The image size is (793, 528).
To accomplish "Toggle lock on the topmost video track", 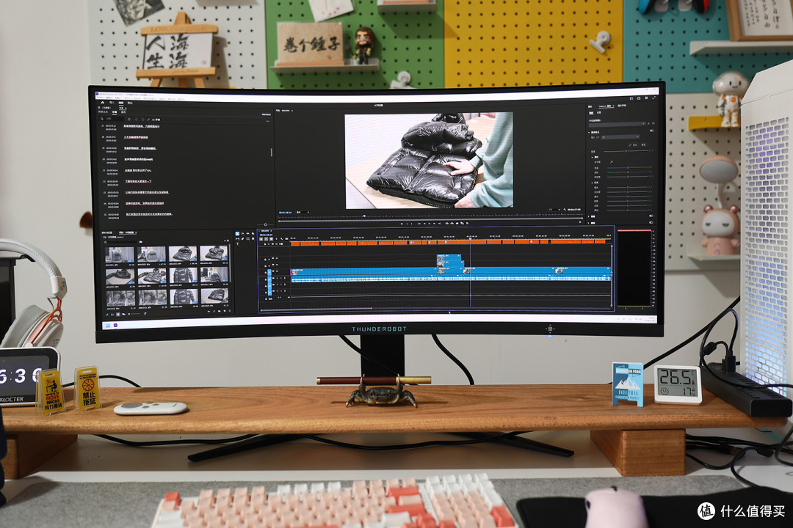I will (x=266, y=259).
